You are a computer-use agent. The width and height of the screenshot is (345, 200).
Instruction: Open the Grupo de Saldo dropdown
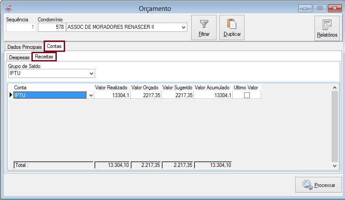pyautogui.click(x=91, y=73)
